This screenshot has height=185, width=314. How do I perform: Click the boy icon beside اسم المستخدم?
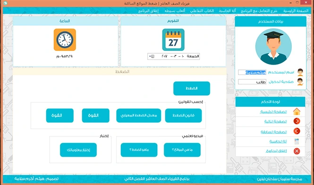pyautogui.click(x=300, y=72)
